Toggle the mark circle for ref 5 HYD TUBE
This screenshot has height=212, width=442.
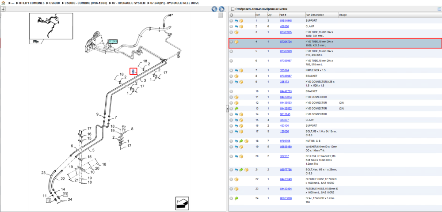coord(231,52)
